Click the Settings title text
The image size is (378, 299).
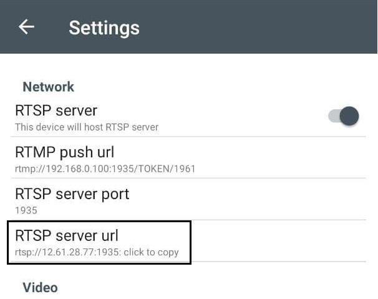[x=104, y=27]
